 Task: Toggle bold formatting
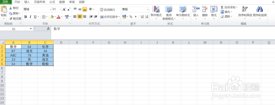(26, 17)
